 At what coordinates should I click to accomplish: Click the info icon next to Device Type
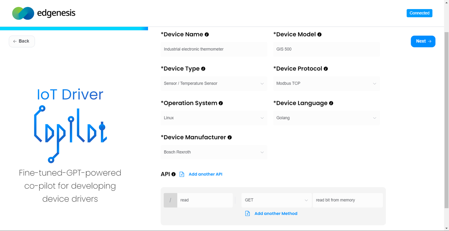click(x=203, y=69)
